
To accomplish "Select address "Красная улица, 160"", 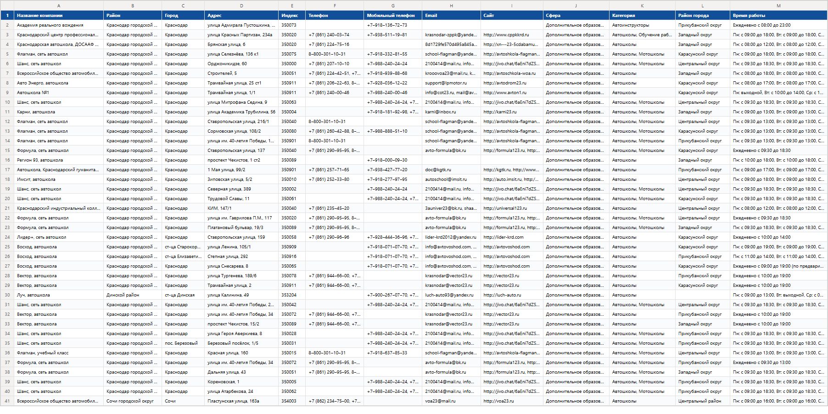I will click(x=241, y=352).
